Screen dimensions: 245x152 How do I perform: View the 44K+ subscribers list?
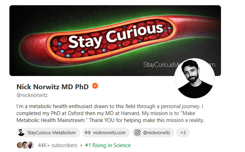58,145
